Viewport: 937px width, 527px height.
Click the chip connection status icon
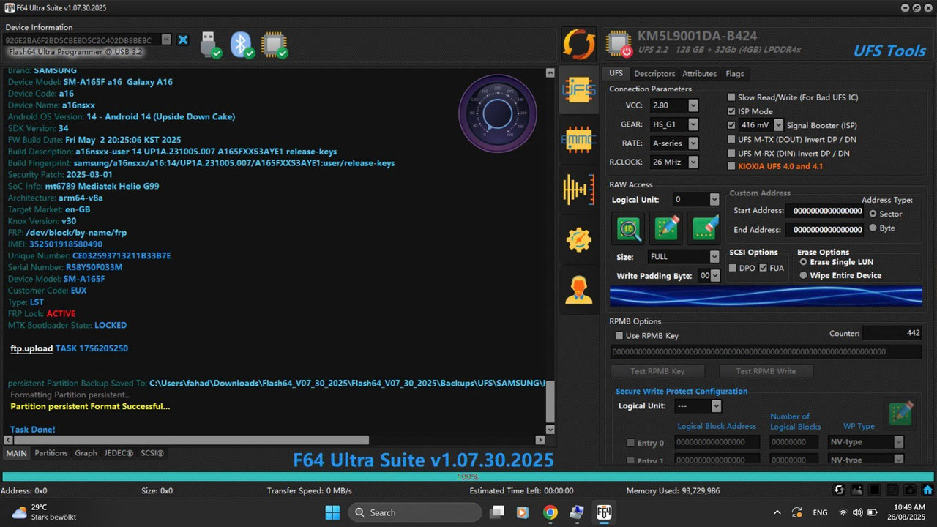[274, 45]
